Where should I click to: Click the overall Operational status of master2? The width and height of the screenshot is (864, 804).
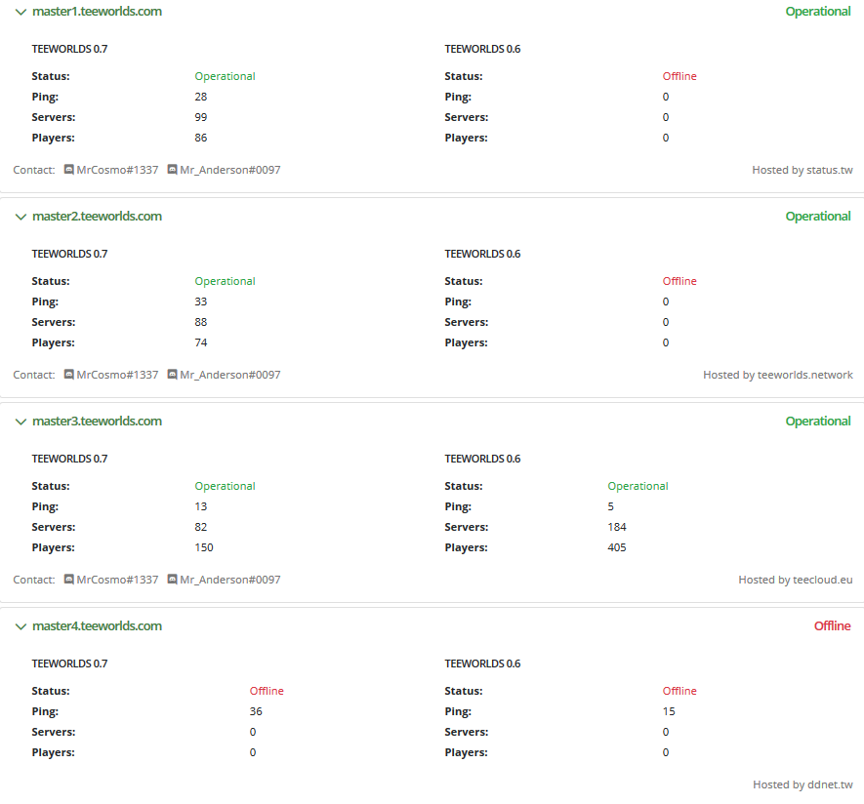pyautogui.click(x=818, y=217)
